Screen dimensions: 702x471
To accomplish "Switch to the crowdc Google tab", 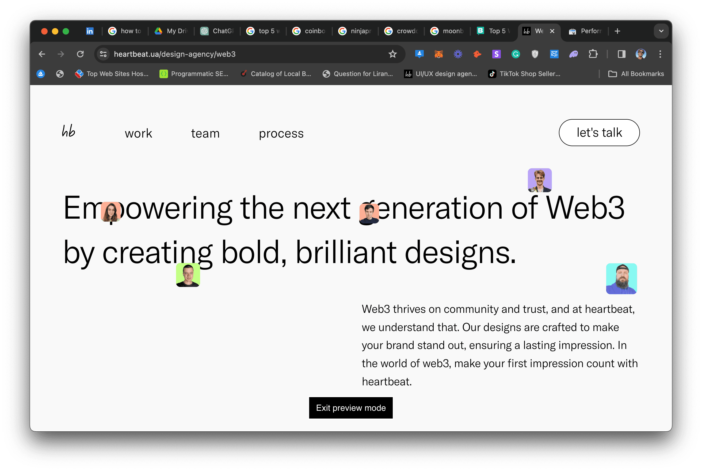I will pyautogui.click(x=401, y=31).
